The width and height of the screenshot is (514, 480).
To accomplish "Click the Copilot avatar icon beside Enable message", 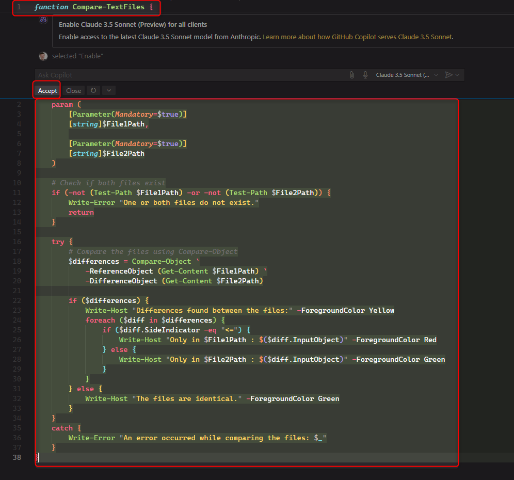I will tap(43, 20).
